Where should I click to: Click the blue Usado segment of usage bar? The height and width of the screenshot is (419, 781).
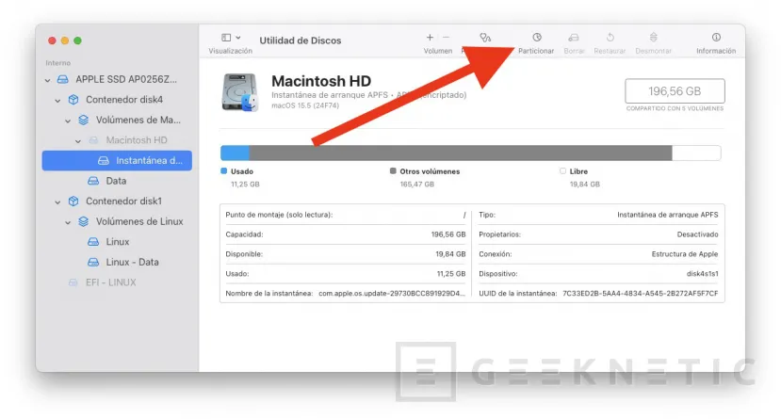[x=235, y=153]
